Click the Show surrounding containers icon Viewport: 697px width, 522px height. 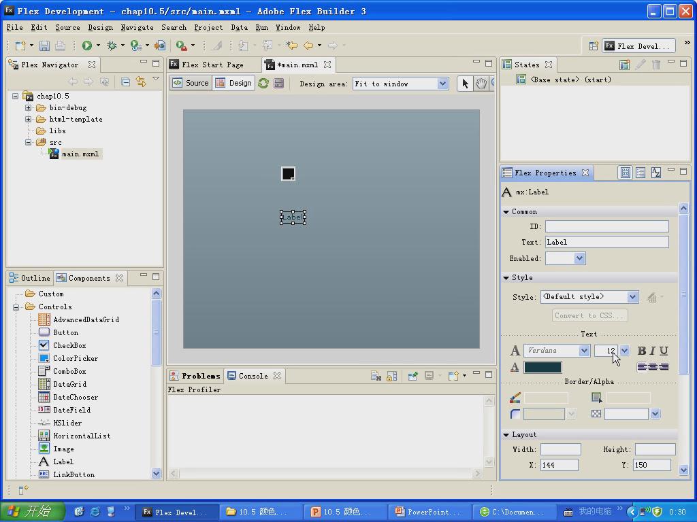[x=278, y=84]
